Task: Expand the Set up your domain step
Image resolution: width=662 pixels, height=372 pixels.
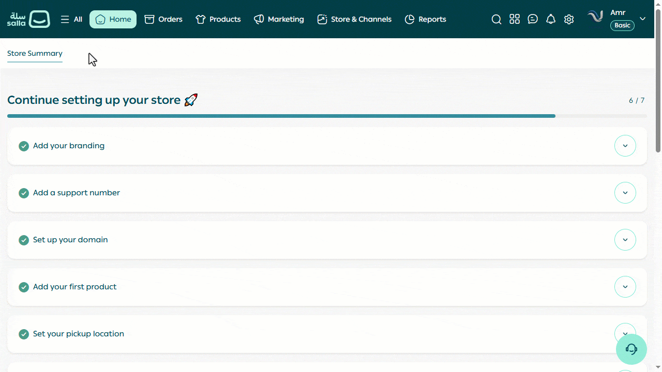Action: tap(625, 240)
